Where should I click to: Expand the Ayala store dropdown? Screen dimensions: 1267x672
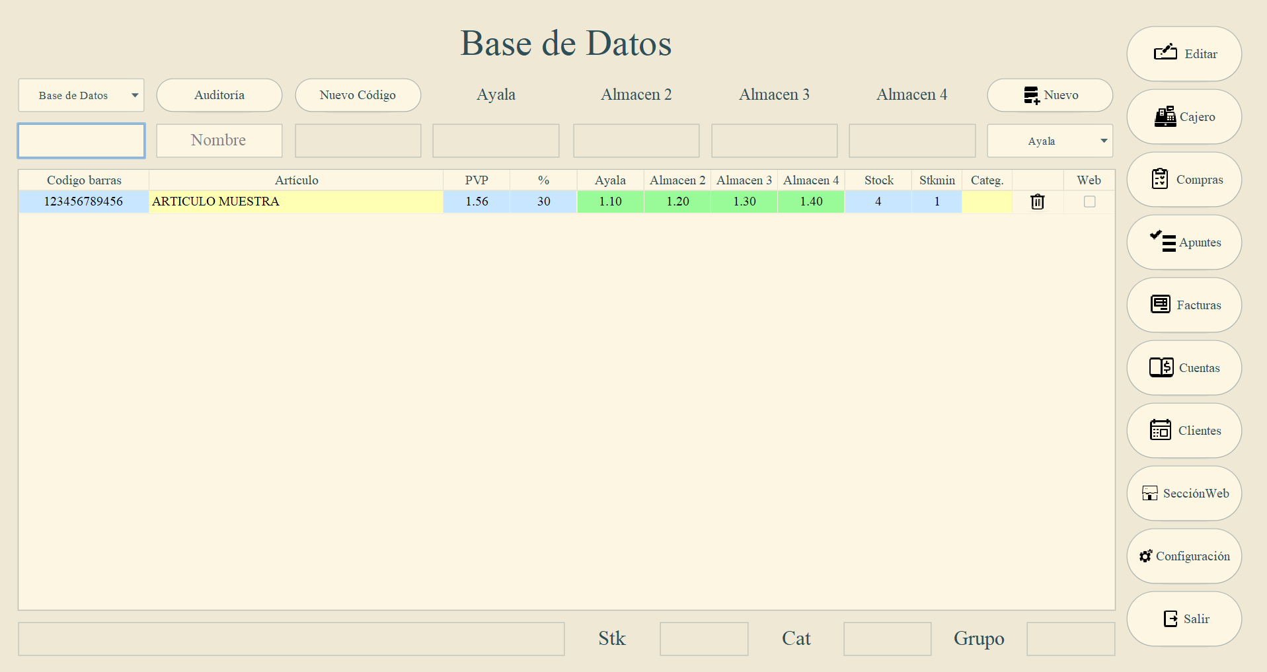tap(1050, 141)
